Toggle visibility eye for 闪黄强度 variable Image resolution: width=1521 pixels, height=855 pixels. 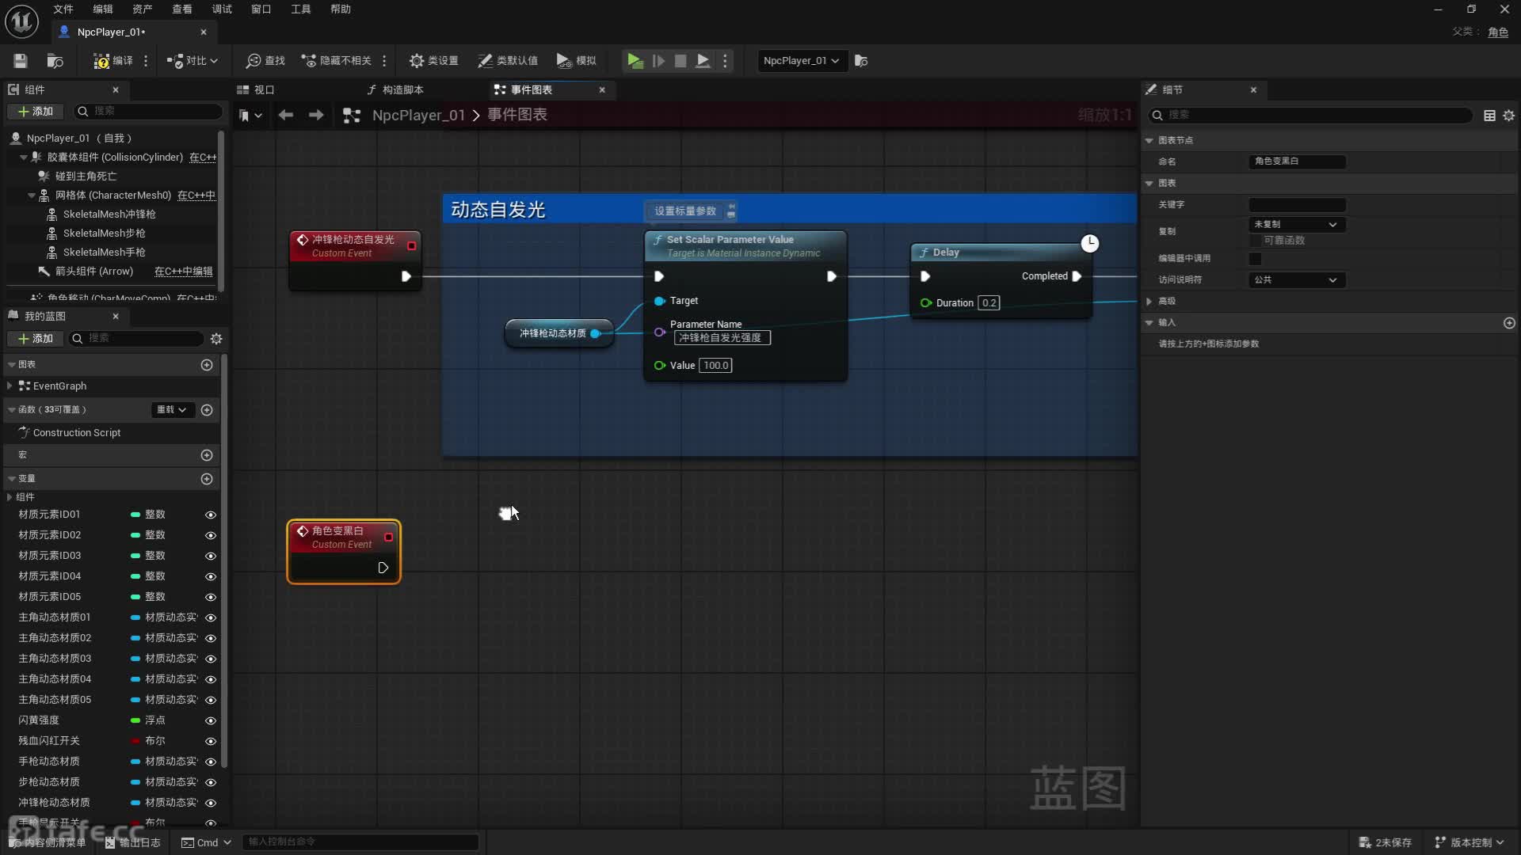(211, 720)
